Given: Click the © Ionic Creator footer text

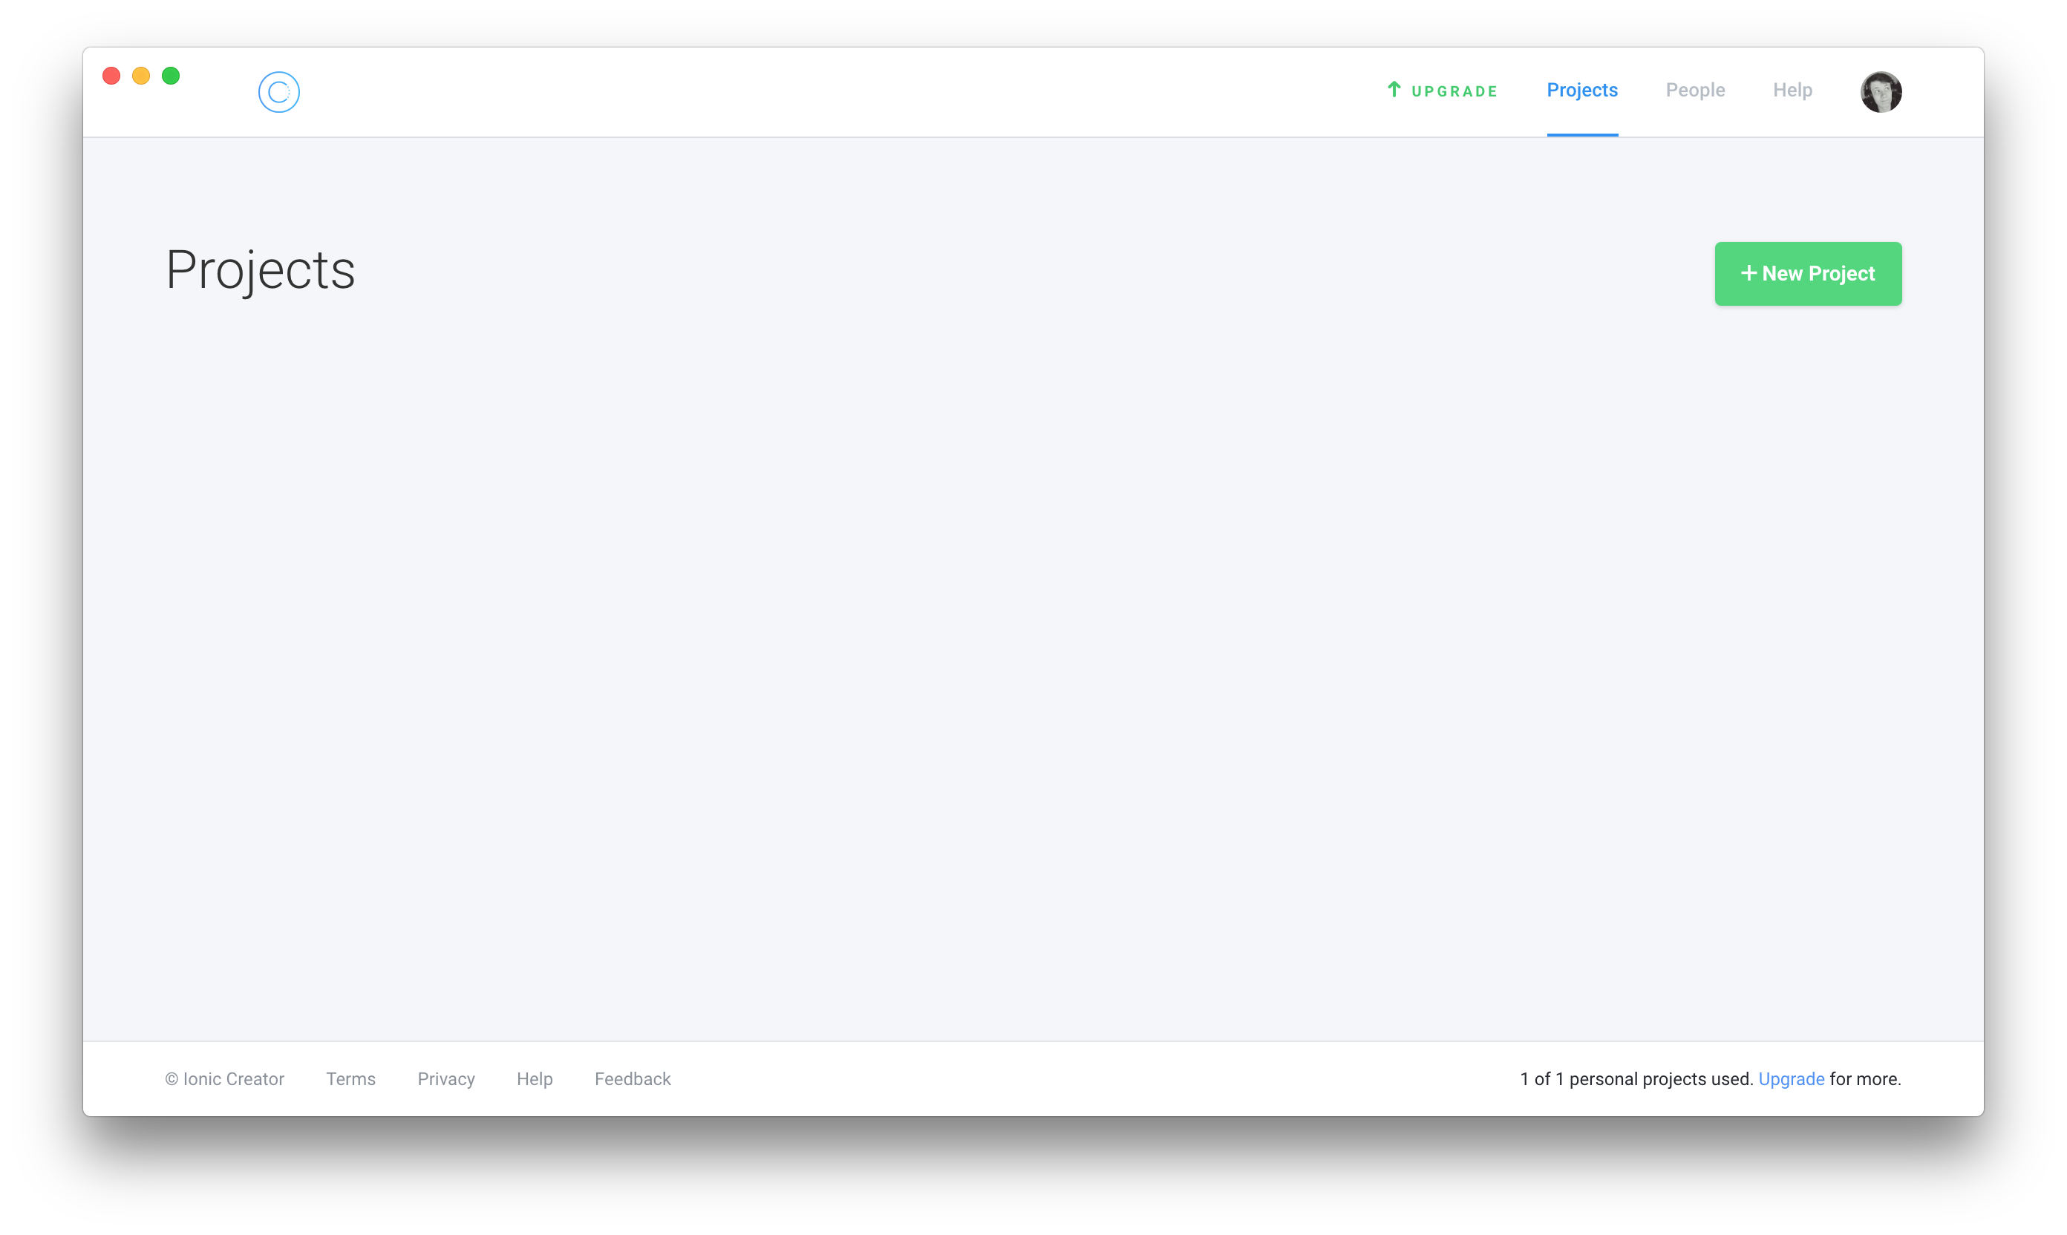Looking at the screenshot, I should pos(224,1078).
